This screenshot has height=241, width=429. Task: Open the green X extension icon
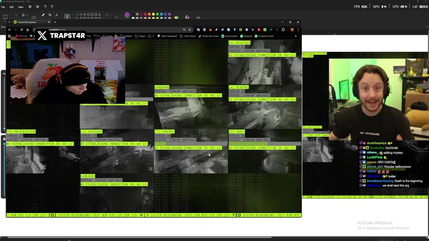(x=265, y=30)
